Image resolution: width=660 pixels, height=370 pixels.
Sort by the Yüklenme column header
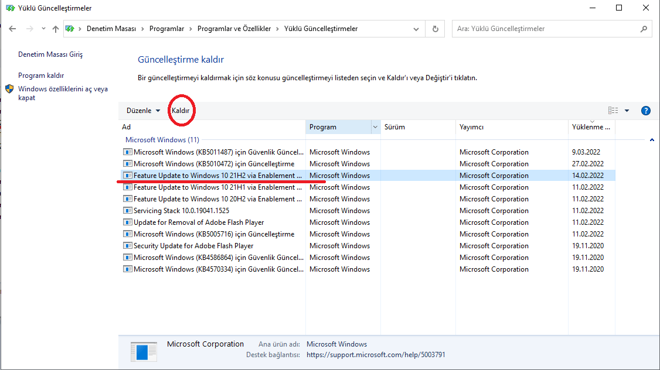(x=591, y=127)
